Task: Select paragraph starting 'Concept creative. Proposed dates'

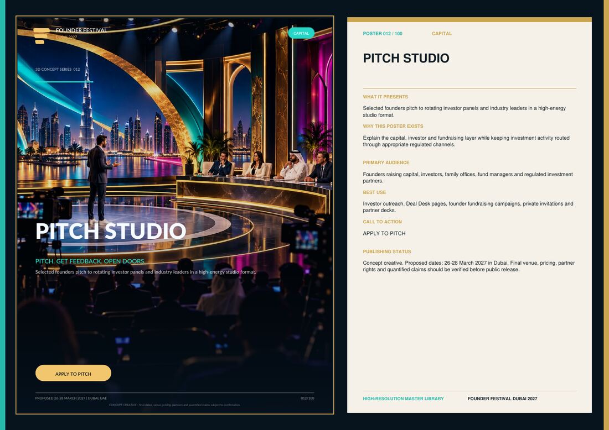Action: coord(469,266)
